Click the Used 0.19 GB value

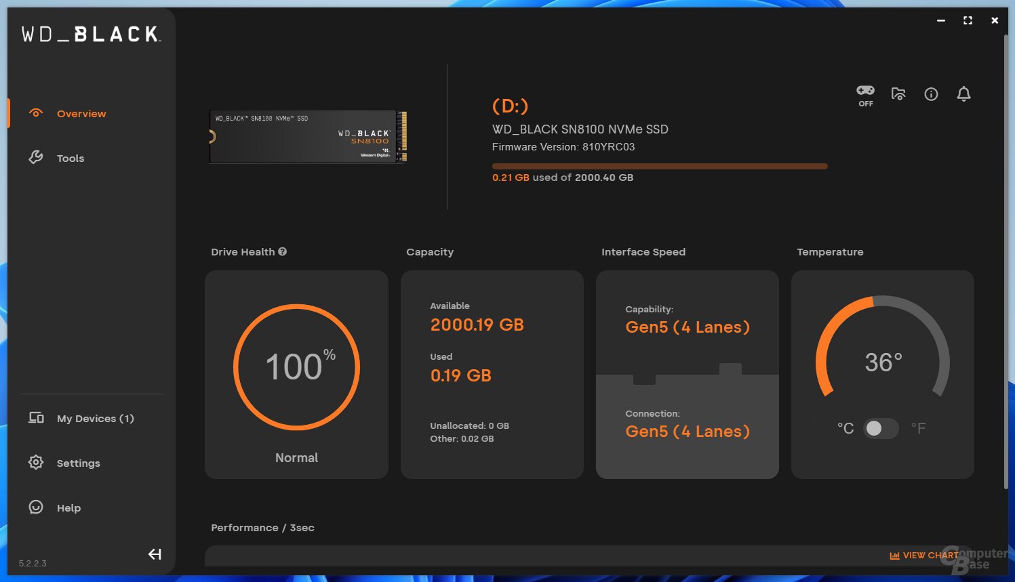(461, 376)
